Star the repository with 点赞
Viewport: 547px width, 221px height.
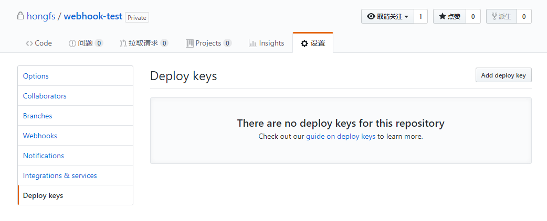tap(450, 16)
